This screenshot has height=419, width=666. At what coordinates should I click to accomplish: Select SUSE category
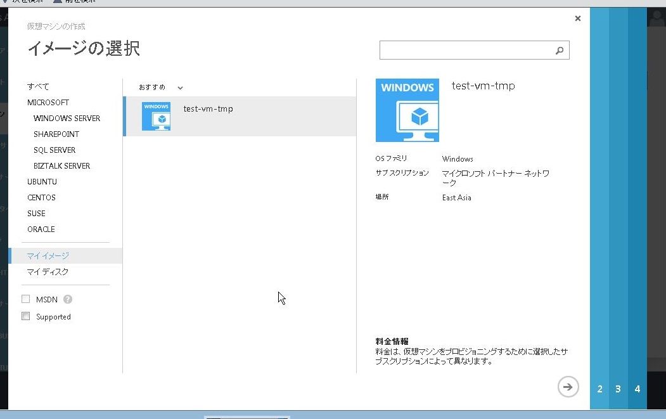[x=36, y=214]
